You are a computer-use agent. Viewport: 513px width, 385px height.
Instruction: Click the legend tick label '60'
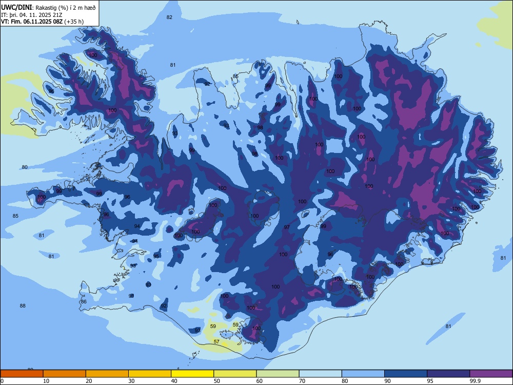[x=260, y=381]
